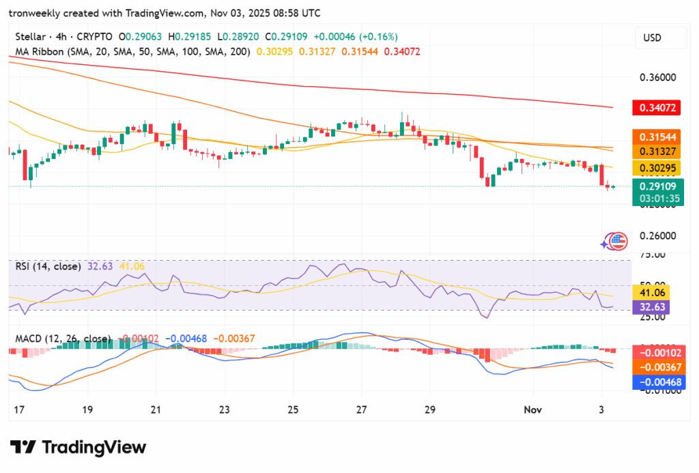699x473 pixels.
Task: Click the 27 date label on time axis
Action: 362,410
